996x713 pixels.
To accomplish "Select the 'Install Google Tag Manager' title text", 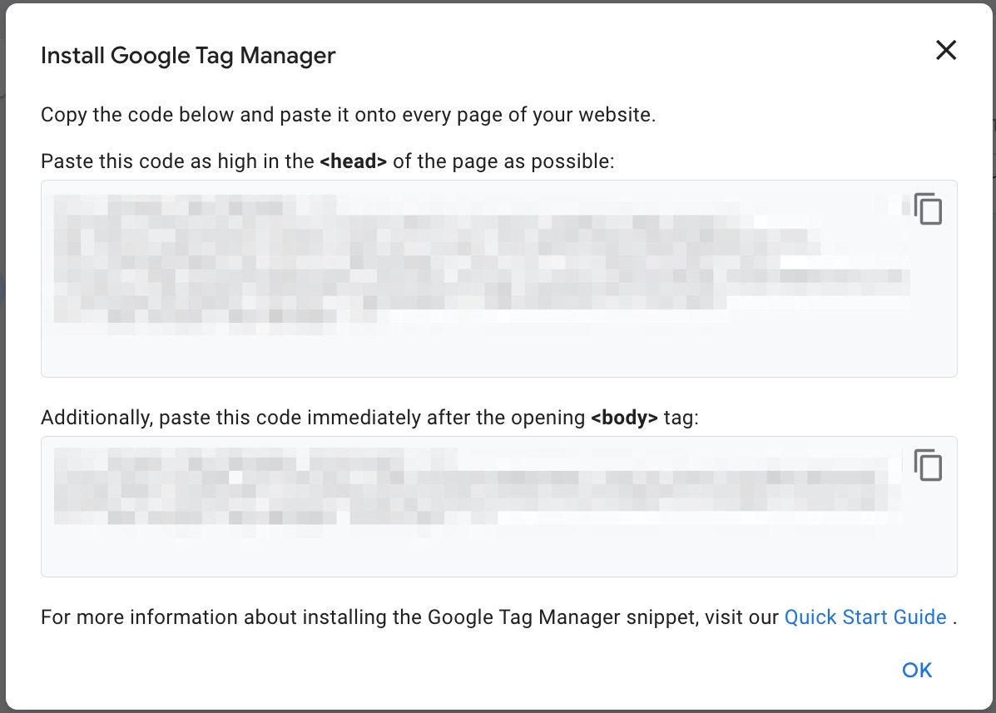I will [x=188, y=56].
